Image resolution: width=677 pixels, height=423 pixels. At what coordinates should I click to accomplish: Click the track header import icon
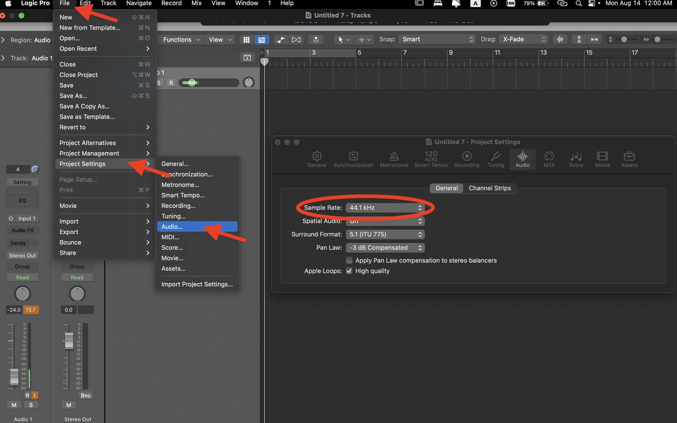(x=247, y=58)
